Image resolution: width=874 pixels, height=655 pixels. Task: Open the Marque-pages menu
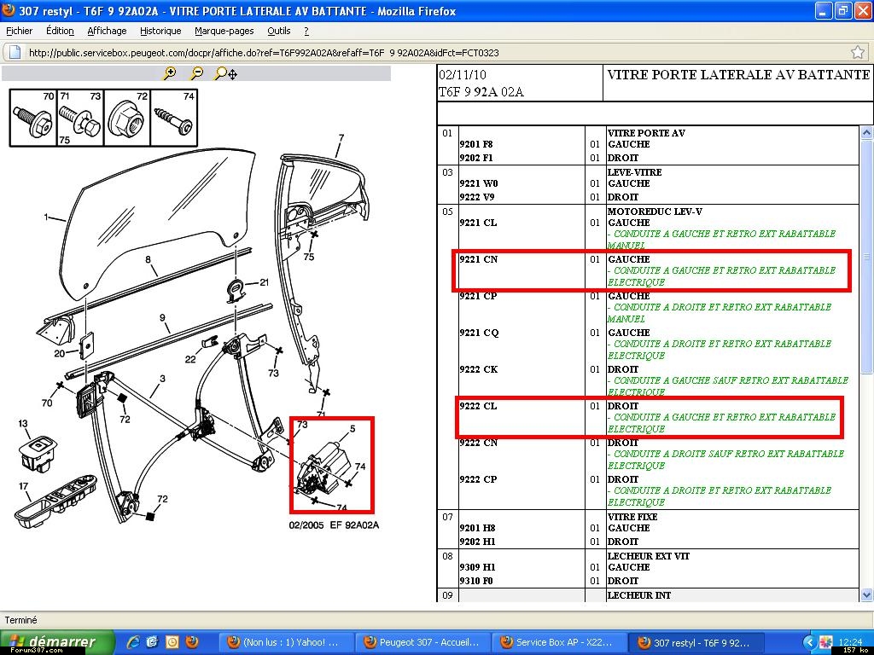(224, 32)
